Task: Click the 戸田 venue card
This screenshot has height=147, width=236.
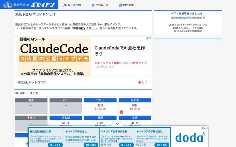Action: [66, 106]
